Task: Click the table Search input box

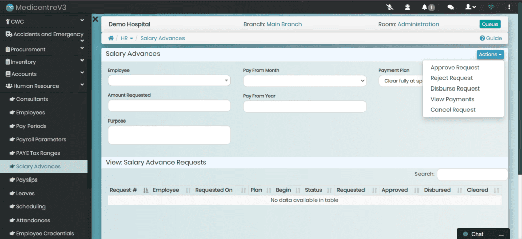Action: pyautogui.click(x=472, y=174)
